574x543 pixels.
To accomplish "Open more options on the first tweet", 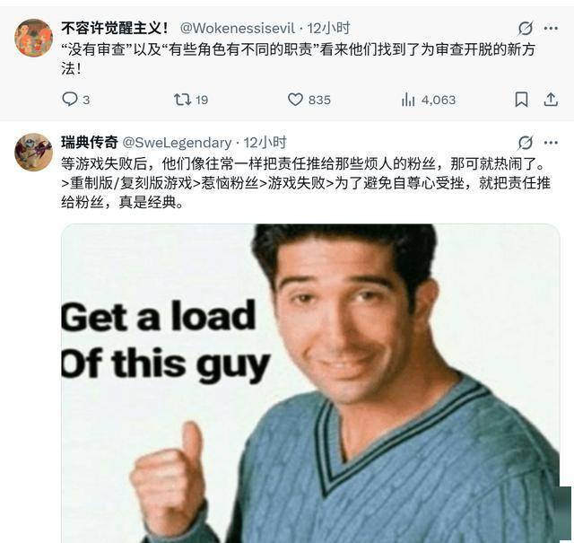I will 551,28.
